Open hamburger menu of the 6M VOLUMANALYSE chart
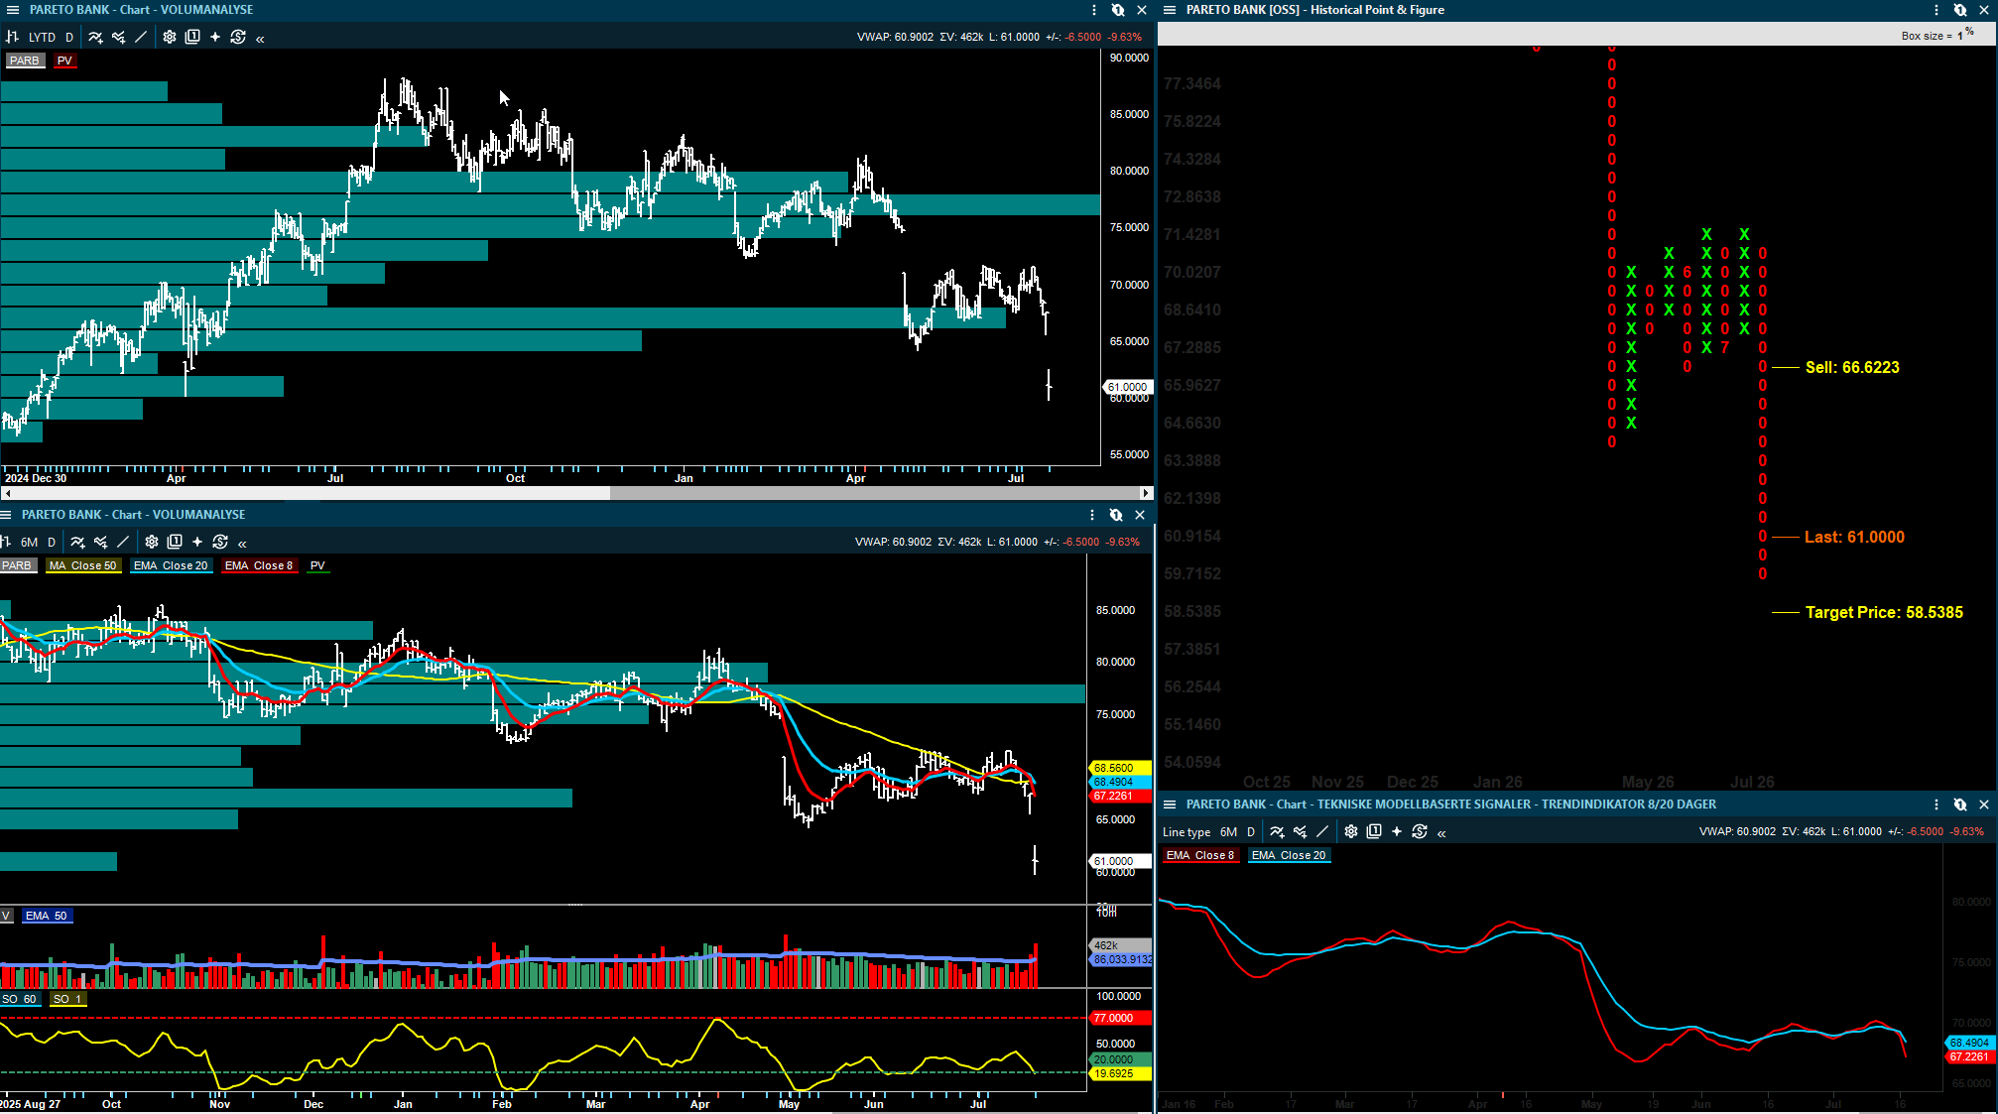 (6, 515)
